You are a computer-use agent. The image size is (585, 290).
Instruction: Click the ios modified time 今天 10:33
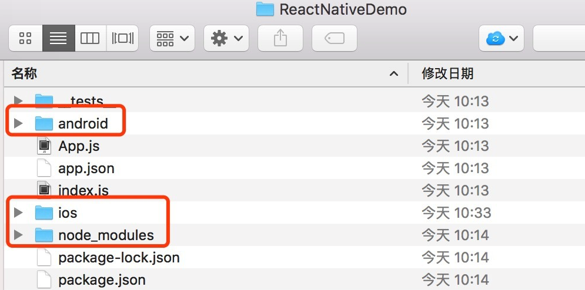[456, 213]
